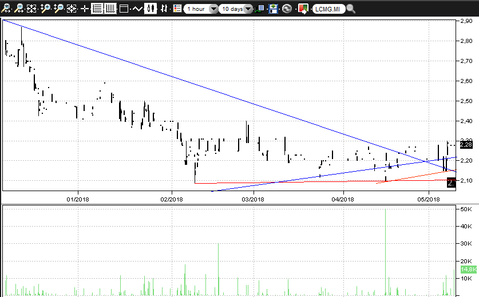Click the 14,8K current volume label
This screenshot has width=479, height=297.
point(469,269)
